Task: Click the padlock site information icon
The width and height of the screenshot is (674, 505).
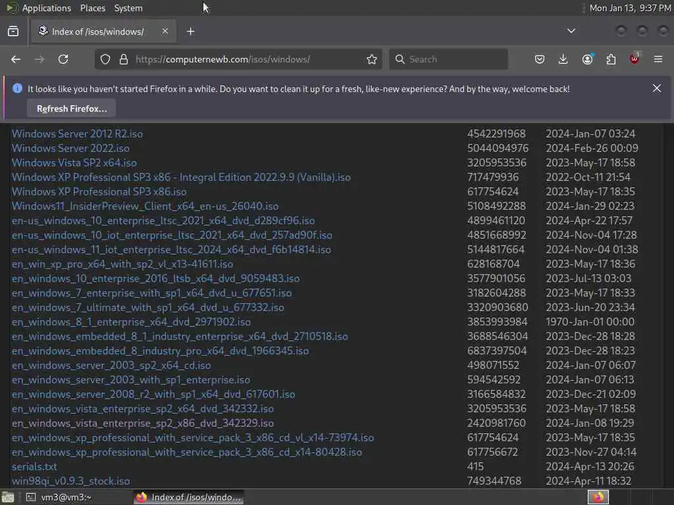Action: click(x=124, y=59)
